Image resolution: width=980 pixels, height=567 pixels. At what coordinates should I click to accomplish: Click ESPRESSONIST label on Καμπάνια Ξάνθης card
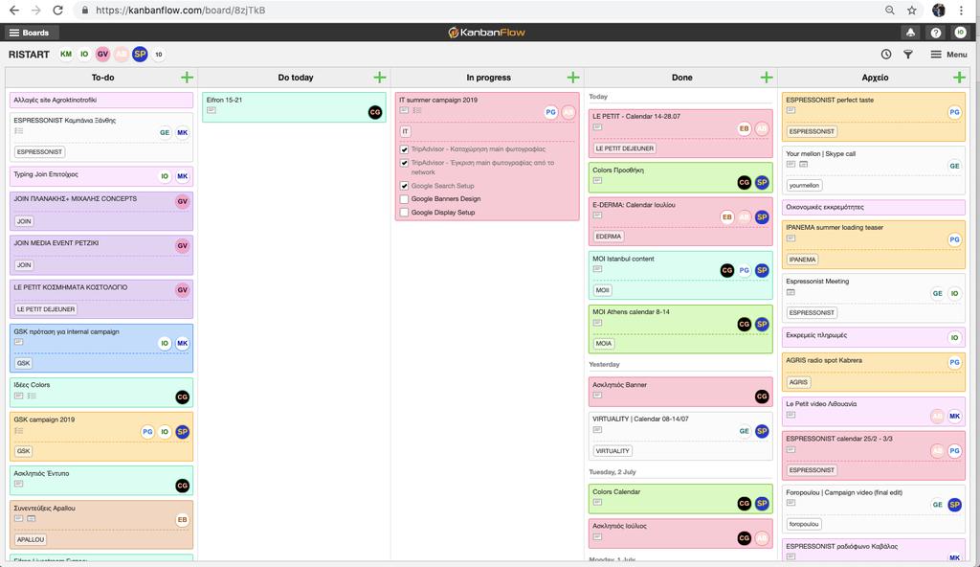(x=39, y=152)
